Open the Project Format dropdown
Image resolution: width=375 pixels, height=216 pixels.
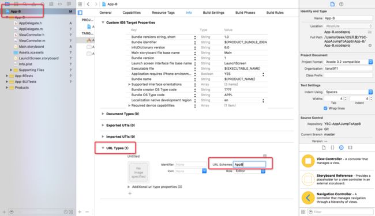click(348, 62)
